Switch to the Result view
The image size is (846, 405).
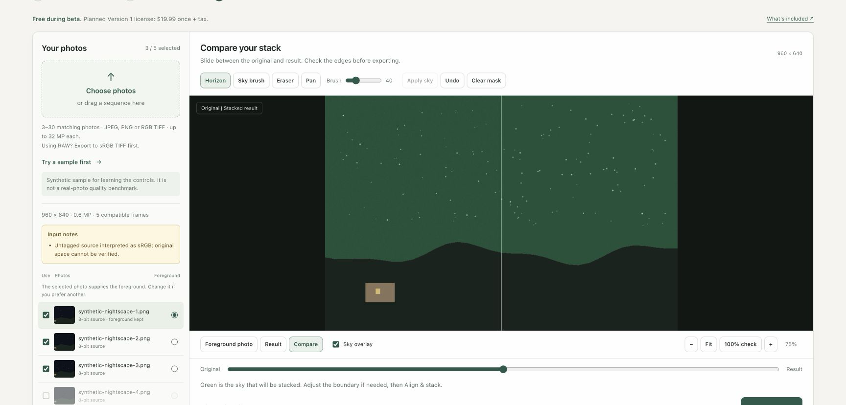tap(273, 344)
